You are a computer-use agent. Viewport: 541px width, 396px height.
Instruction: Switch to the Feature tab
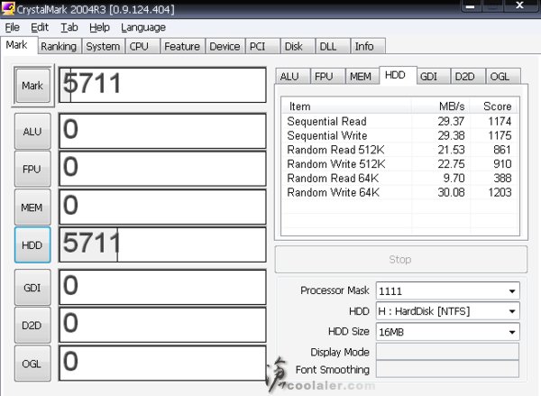pyautogui.click(x=182, y=47)
